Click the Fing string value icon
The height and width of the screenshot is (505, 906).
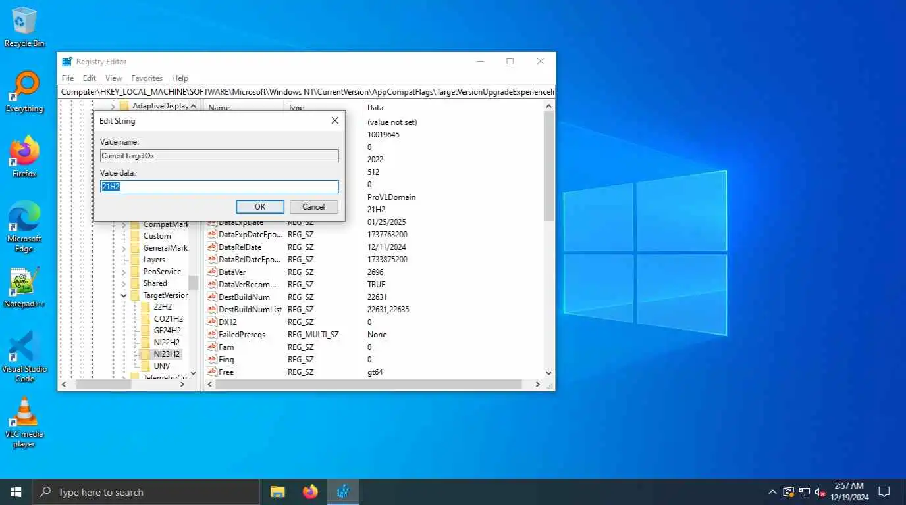[212, 359]
